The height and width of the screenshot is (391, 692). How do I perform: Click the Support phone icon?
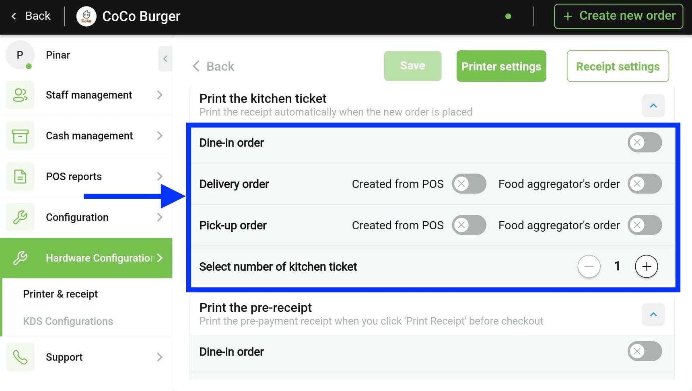tap(20, 357)
